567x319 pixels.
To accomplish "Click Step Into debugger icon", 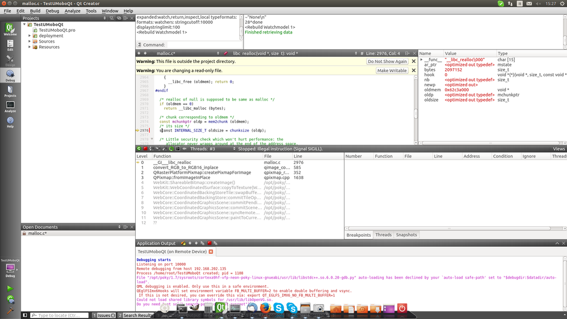I will [158, 149].
